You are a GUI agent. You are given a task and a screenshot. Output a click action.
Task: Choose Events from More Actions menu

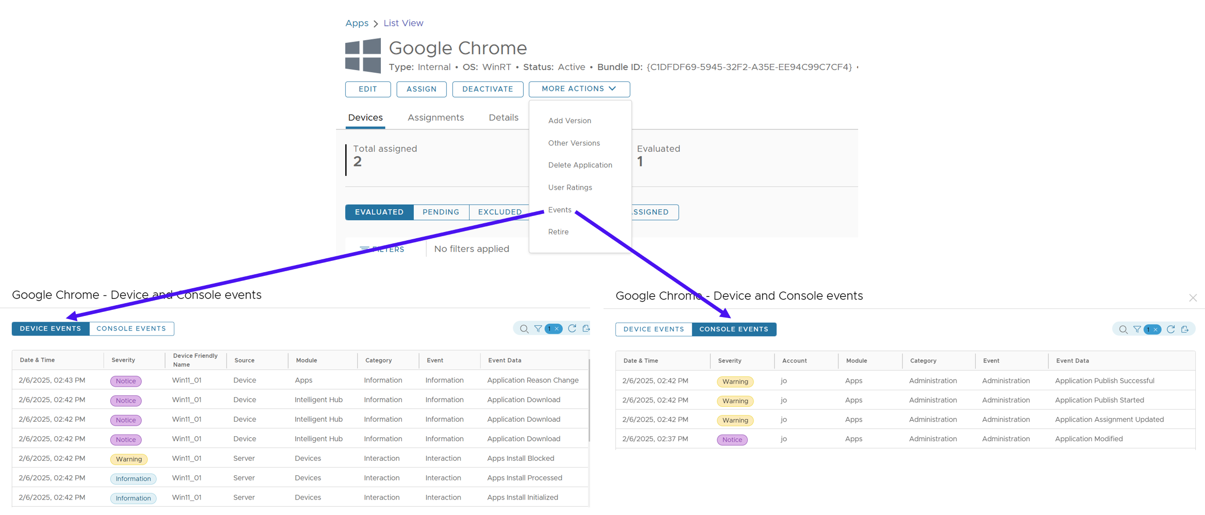[560, 210]
